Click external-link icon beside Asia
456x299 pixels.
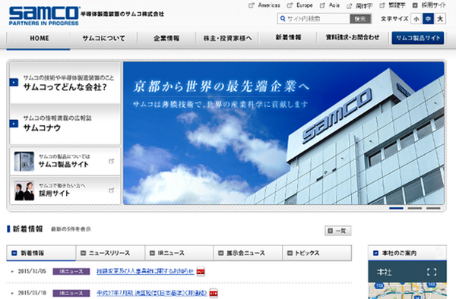[322, 5]
